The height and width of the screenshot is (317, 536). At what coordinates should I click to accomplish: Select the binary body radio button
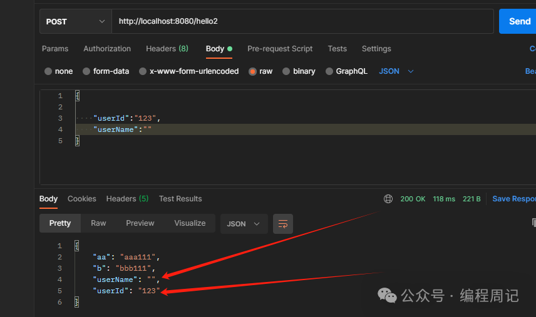[286, 71]
